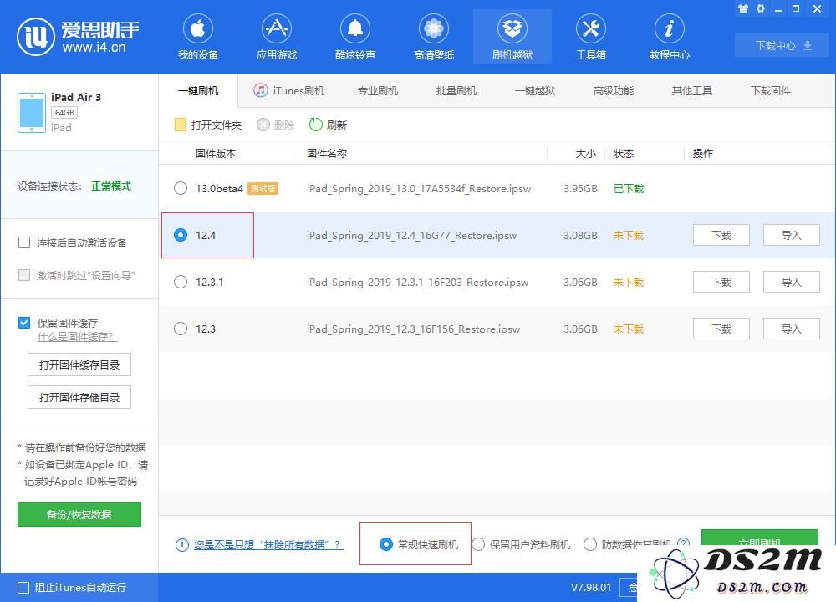Click 导入 for firmware 12.3.1
The width and height of the screenshot is (836, 602).
click(x=791, y=282)
